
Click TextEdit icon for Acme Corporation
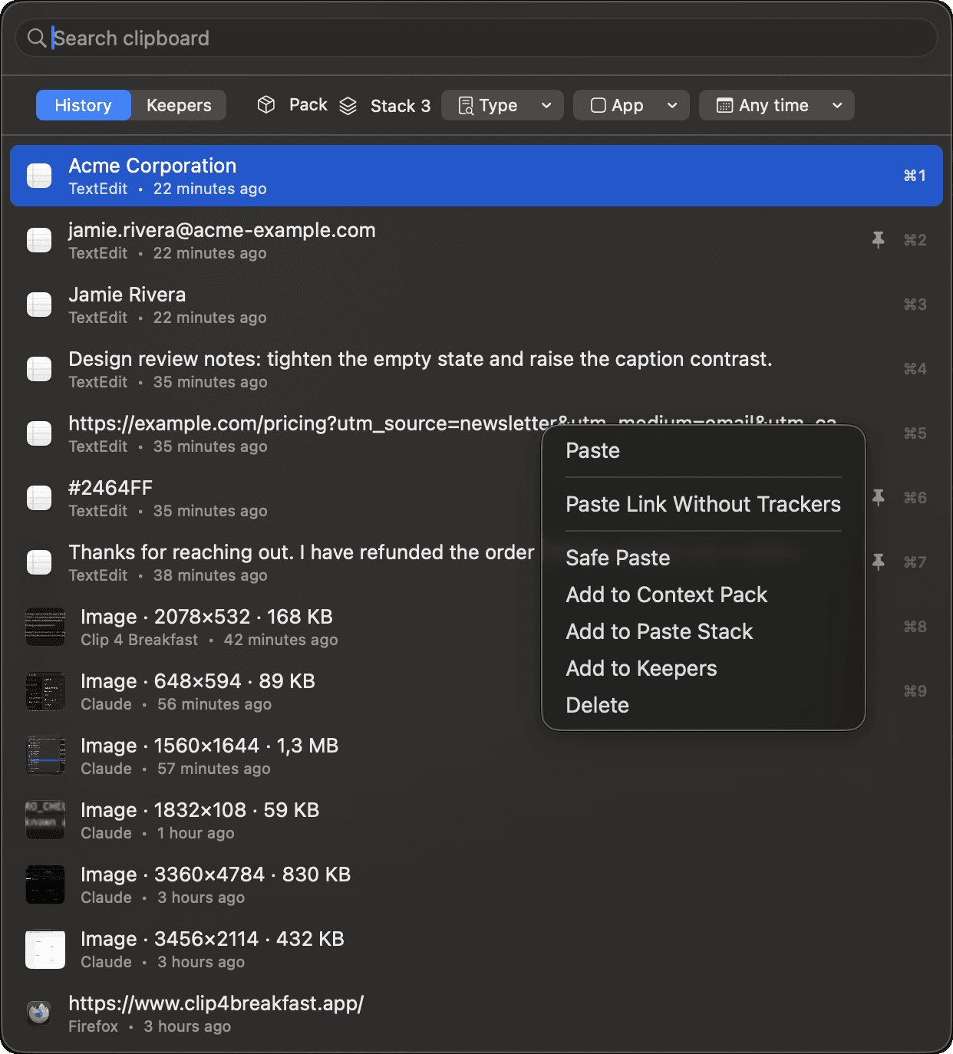tap(39, 176)
